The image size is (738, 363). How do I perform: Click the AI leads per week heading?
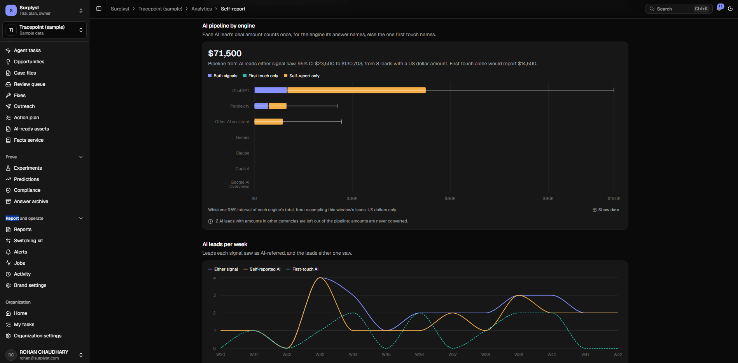point(225,244)
